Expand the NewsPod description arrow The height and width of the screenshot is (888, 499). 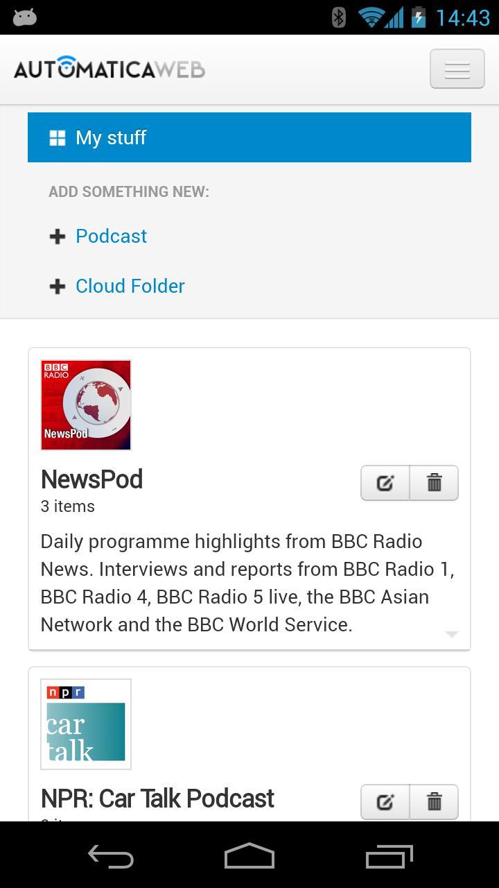pyautogui.click(x=451, y=634)
